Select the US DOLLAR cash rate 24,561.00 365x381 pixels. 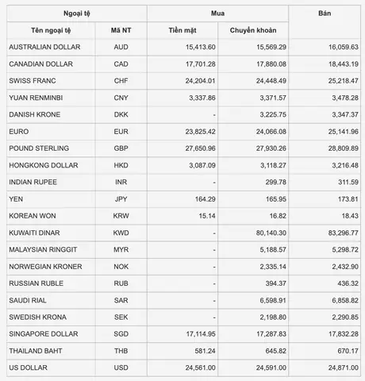(x=201, y=368)
